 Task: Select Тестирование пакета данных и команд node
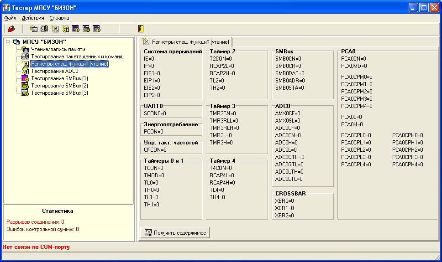[x=76, y=57]
